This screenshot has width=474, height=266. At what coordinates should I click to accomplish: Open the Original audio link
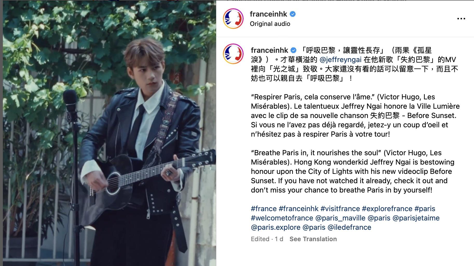[x=270, y=24]
